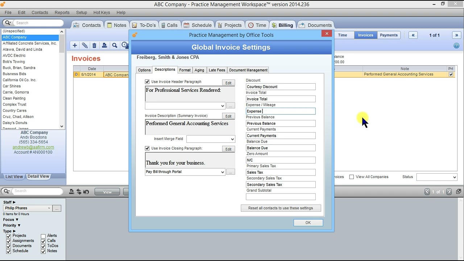The height and width of the screenshot is (261, 464).
Task: Click the application logo at top-left corner
Action: coord(3,4)
